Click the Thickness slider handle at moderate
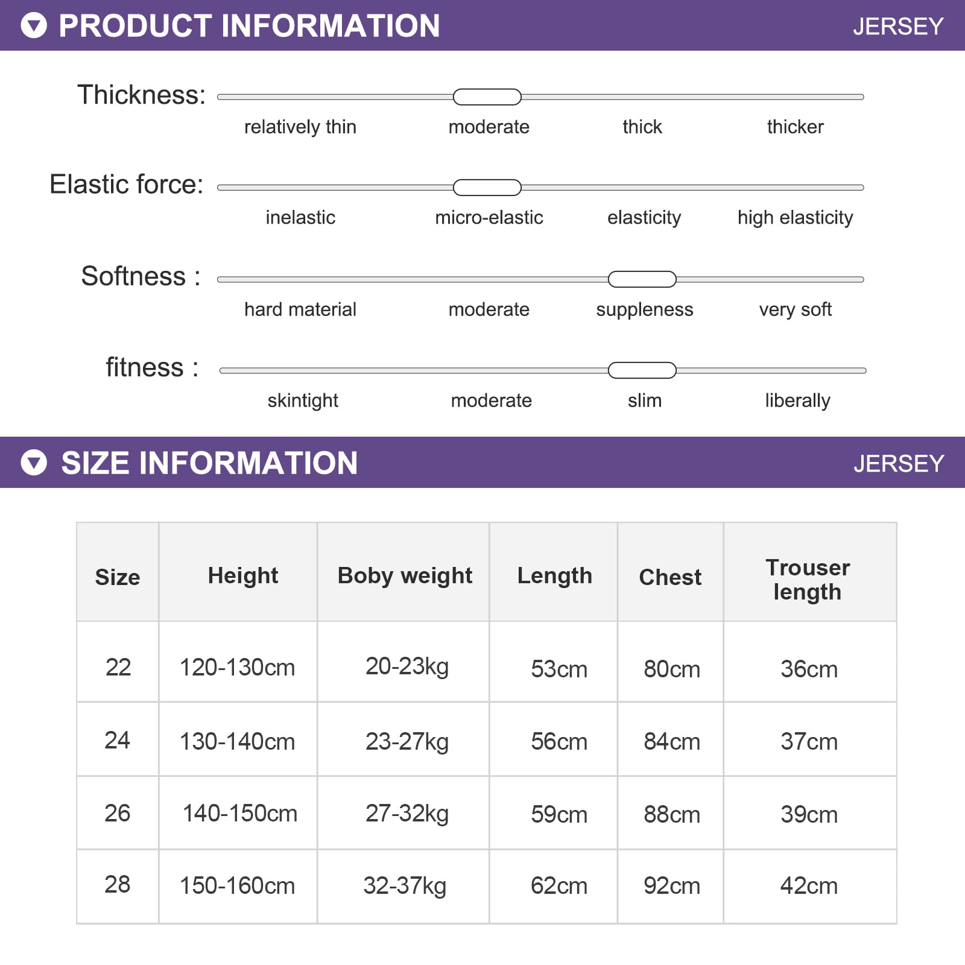 click(487, 96)
